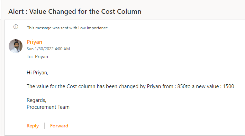Click the word Alert in subject
This screenshot has width=245, height=136.
(16, 11)
